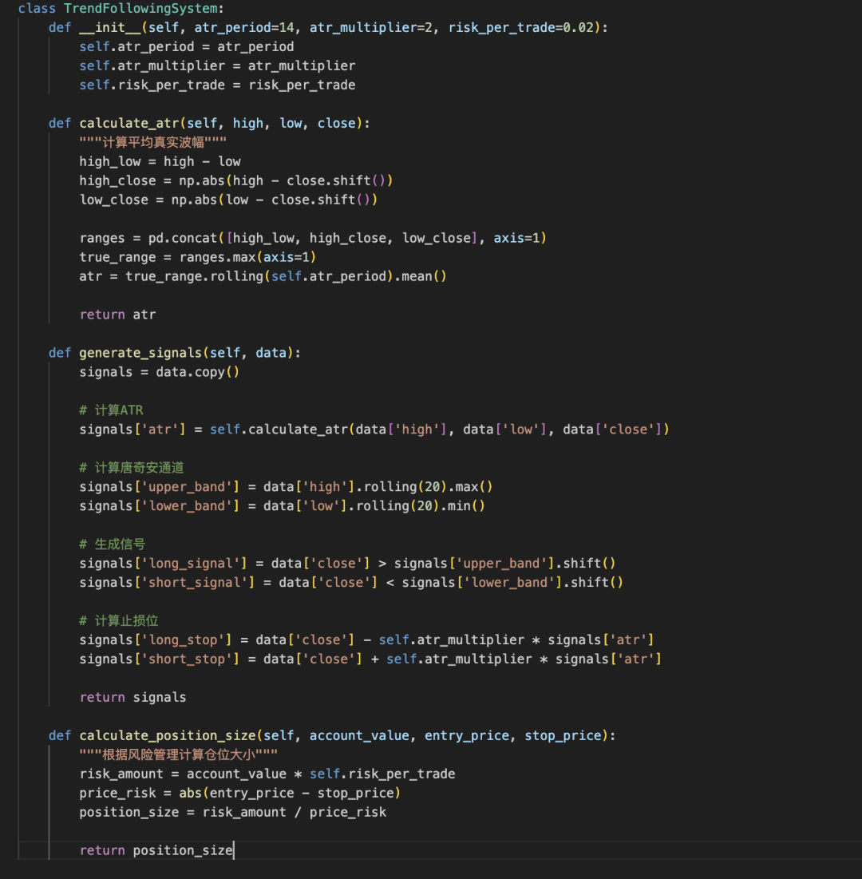Click calculate_atr function name
862x879 pixels.
(129, 123)
